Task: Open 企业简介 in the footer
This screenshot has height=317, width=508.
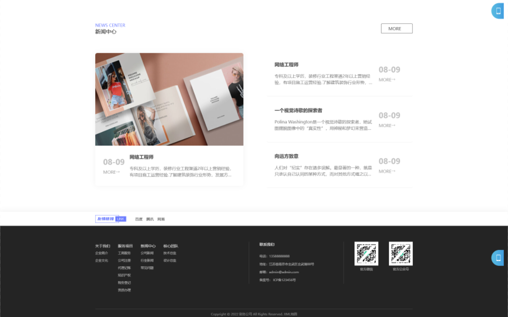Action: coord(100,254)
